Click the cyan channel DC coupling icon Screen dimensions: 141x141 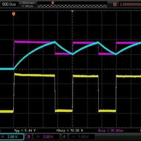tap(3, 137)
